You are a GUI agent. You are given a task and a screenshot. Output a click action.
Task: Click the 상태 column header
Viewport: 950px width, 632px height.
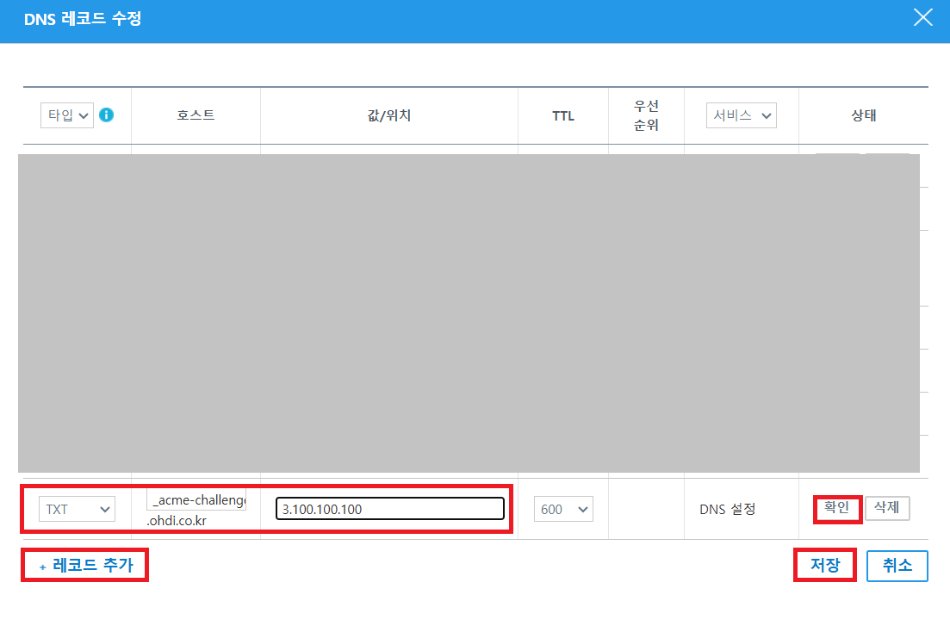(x=863, y=115)
